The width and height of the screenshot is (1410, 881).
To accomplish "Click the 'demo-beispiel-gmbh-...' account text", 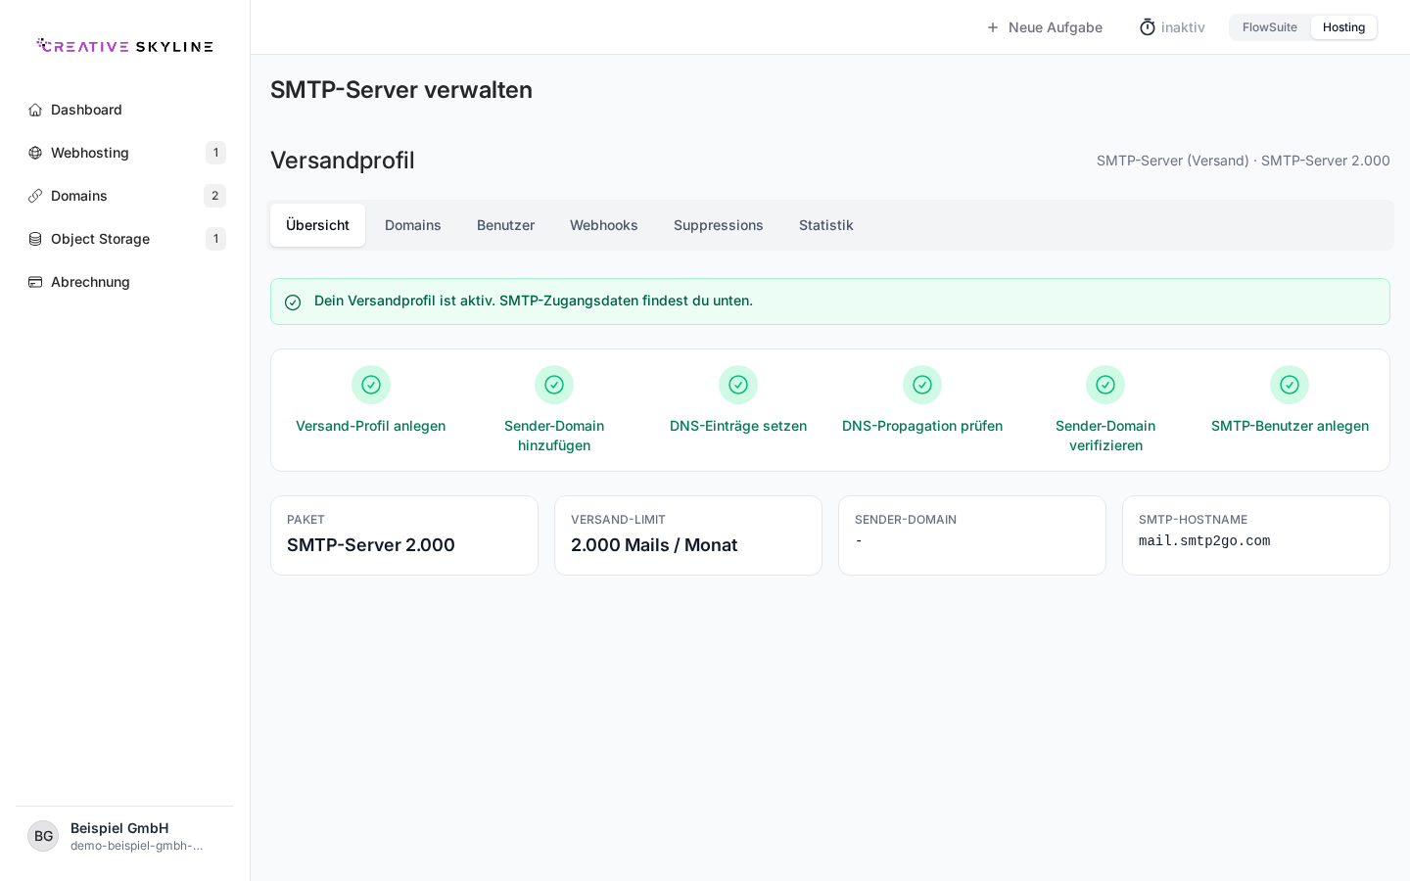I will click(137, 846).
